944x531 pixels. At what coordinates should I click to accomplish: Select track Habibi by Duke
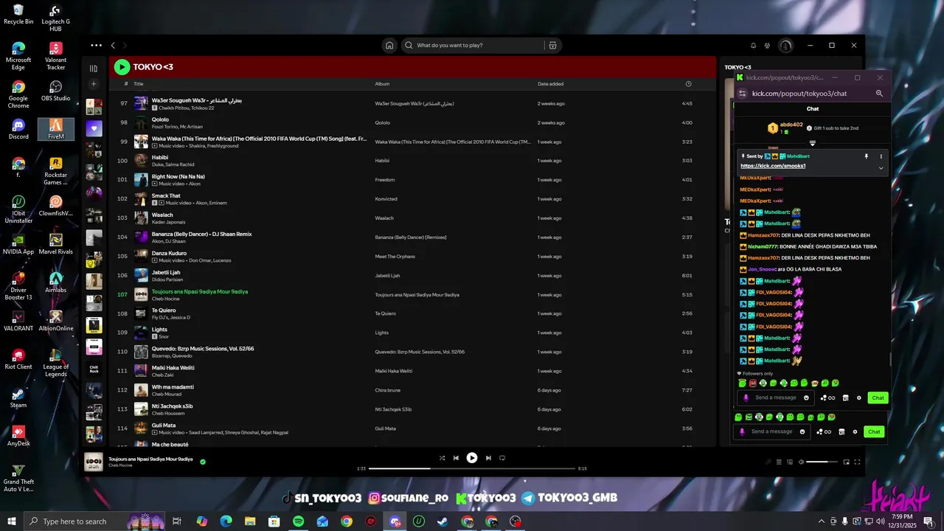[x=413, y=161]
